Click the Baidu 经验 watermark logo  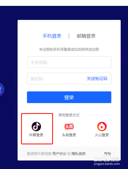click(x=107, y=161)
